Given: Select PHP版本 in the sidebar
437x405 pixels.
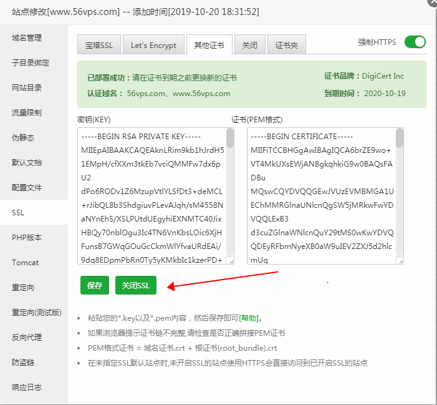Looking at the screenshot, I should coord(27,237).
